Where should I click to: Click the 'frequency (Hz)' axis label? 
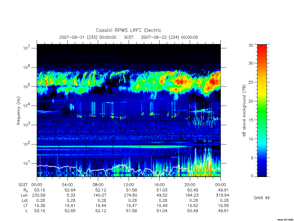click(18, 111)
